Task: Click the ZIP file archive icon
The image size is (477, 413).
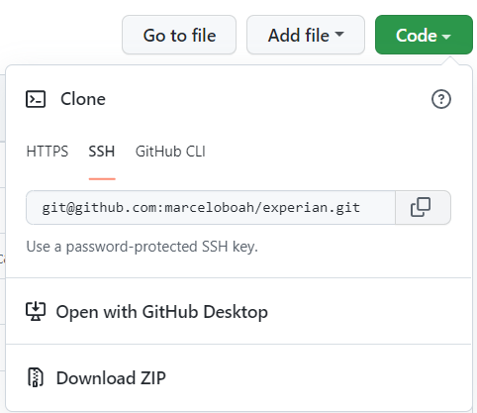Action: 36,377
